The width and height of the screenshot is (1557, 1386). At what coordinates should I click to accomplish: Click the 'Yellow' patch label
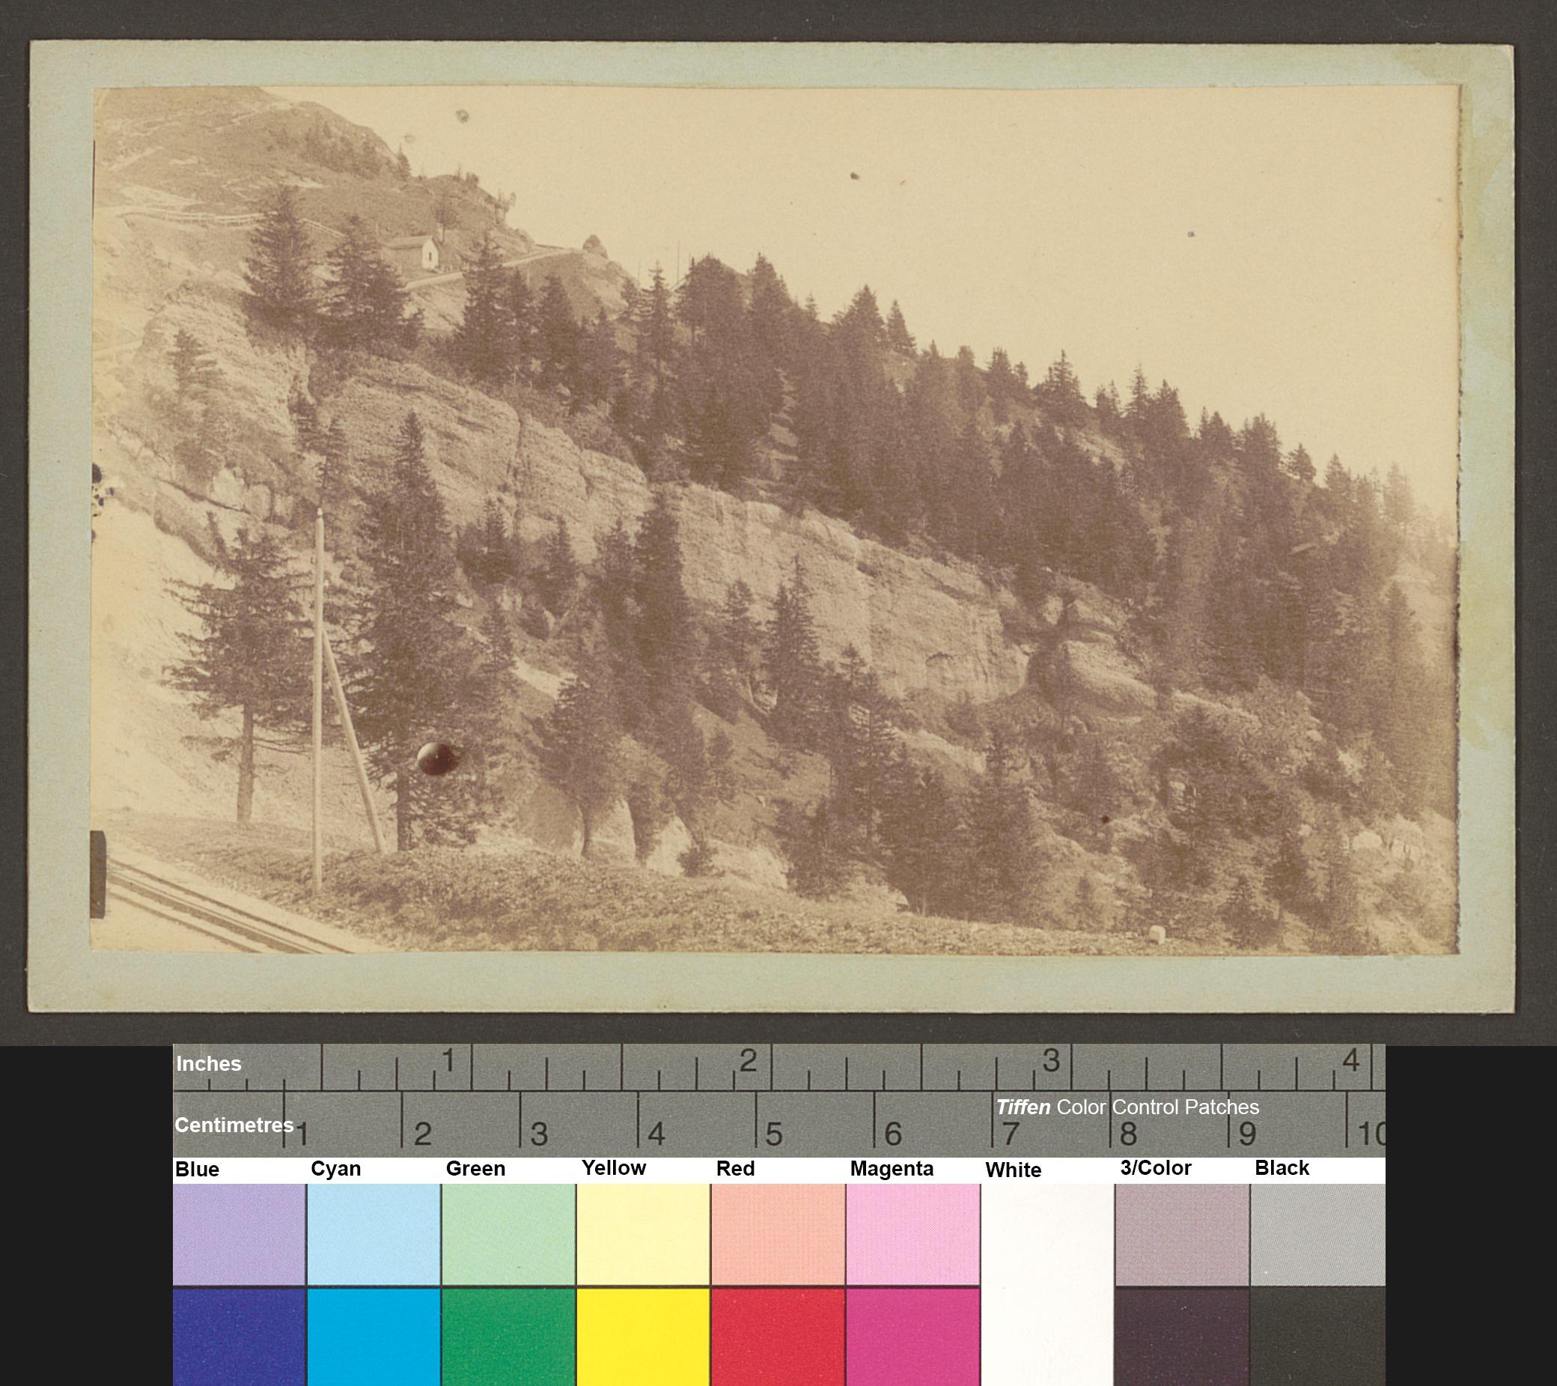coord(613,1168)
